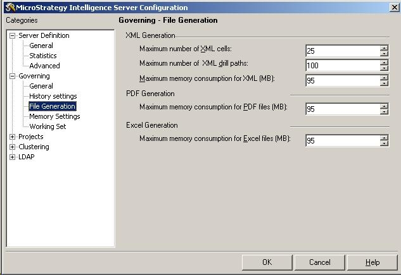Click the Cancel button
The image size is (401, 275).
(320, 262)
